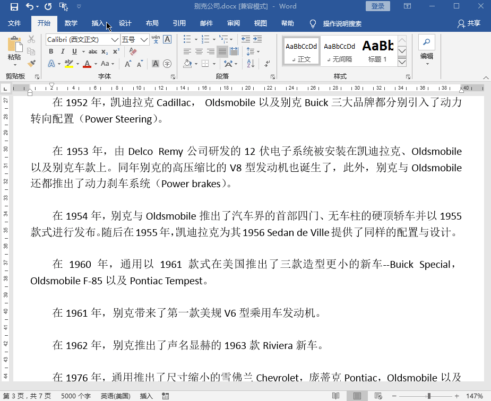This screenshot has width=491, height=401.
Task: Click the strikethrough abc icon
Action: (x=93, y=51)
